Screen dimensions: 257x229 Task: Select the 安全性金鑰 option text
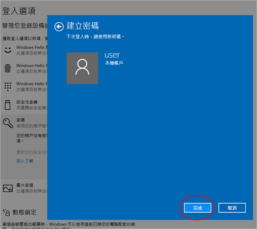point(27,102)
